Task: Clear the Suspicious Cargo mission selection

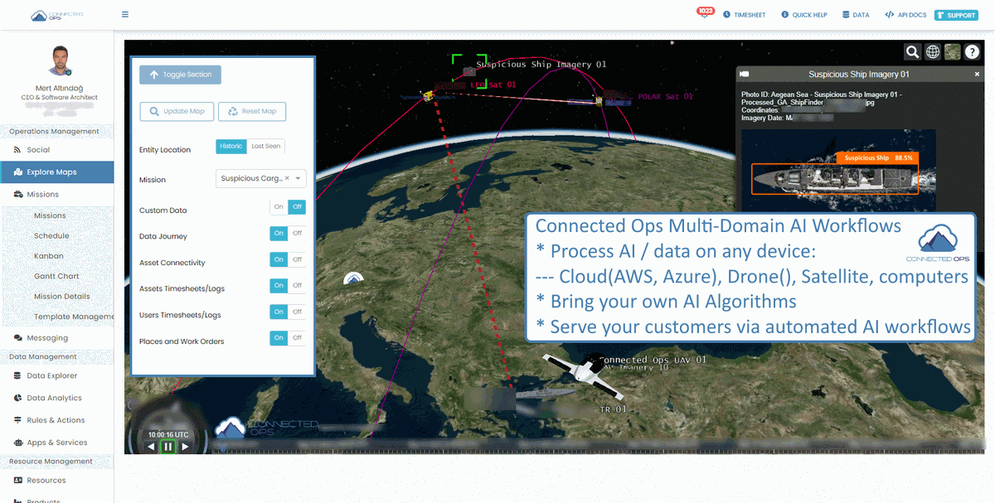Action: pyautogui.click(x=287, y=178)
